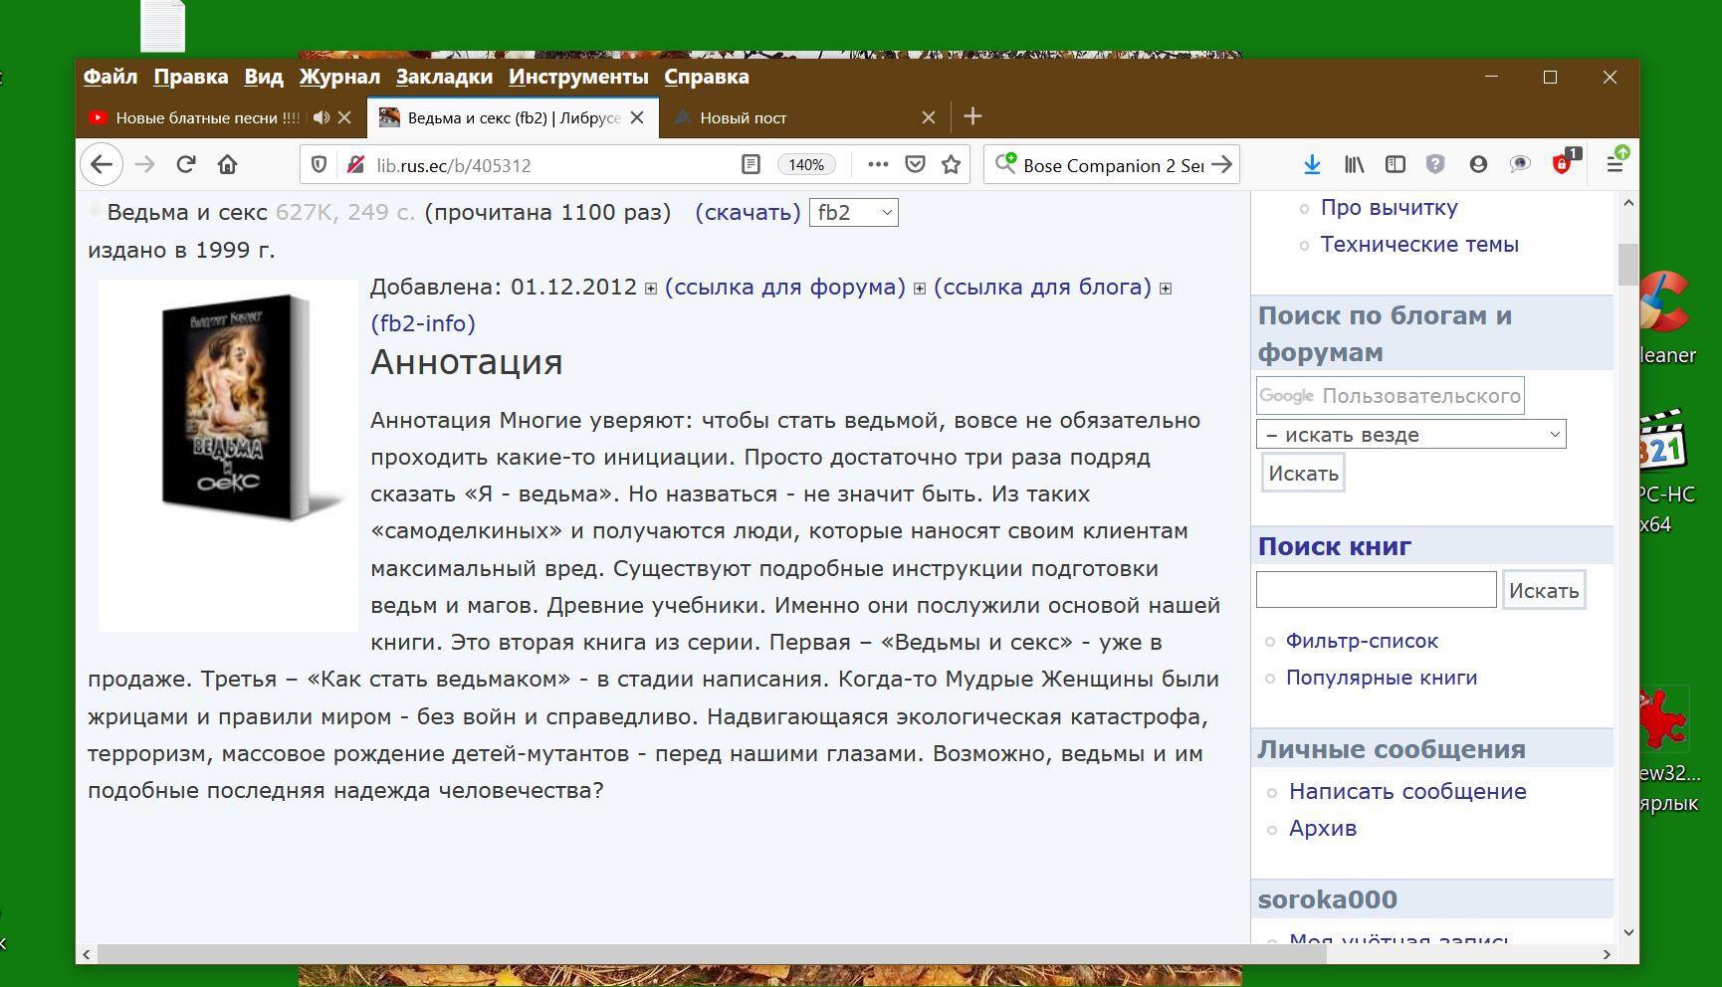Open the fb2 format dropdown
This screenshot has height=987, width=1722.
[x=853, y=213]
